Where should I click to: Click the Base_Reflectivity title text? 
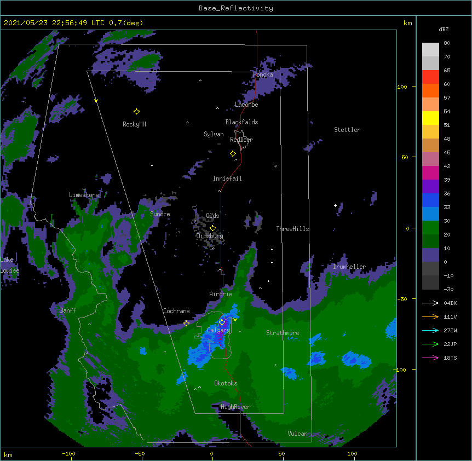pos(236,8)
